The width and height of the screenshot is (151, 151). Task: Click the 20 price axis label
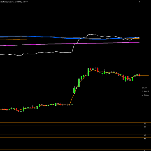[145, 127]
